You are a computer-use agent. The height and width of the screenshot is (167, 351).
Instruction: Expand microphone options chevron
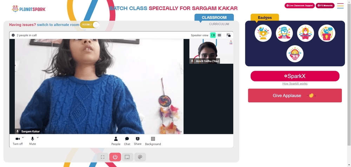point(38,137)
